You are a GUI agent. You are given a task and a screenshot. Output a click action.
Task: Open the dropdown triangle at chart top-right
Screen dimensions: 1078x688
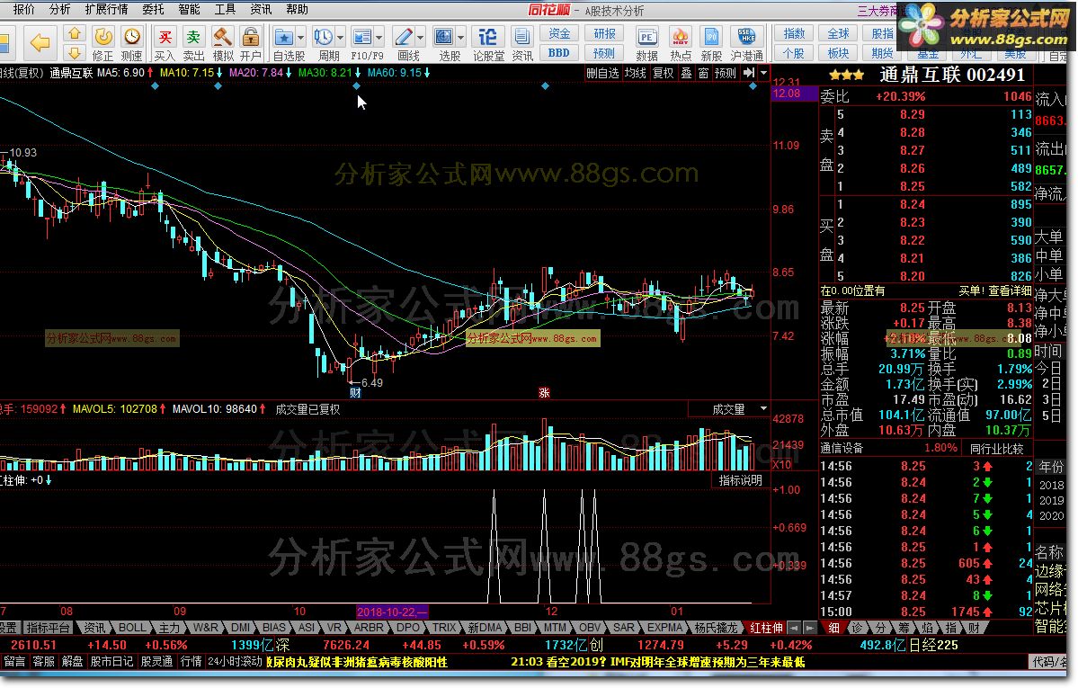coord(763,72)
